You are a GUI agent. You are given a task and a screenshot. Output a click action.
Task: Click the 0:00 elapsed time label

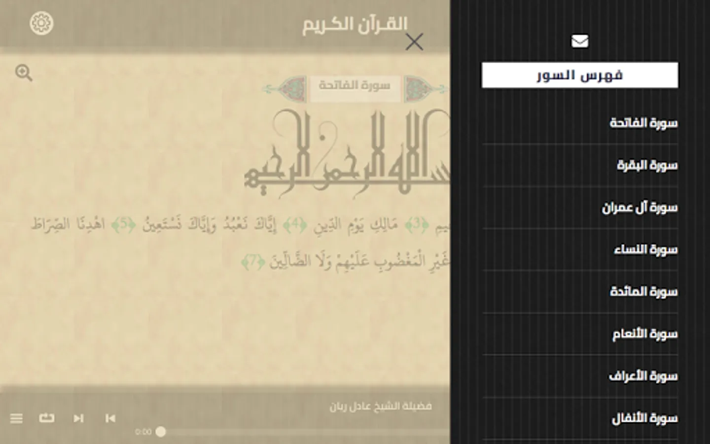tap(143, 432)
